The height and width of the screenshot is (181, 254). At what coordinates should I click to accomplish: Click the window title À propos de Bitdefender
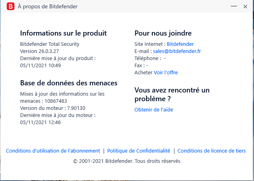click(x=48, y=6)
